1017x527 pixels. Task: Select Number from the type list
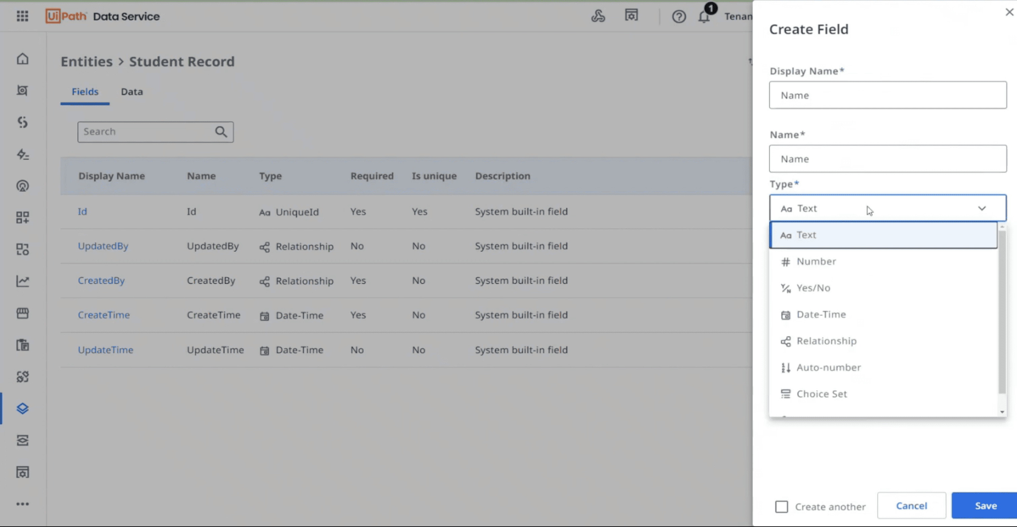click(816, 261)
